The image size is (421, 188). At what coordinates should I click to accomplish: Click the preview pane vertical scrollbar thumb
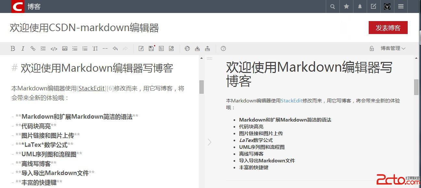pos(416,87)
